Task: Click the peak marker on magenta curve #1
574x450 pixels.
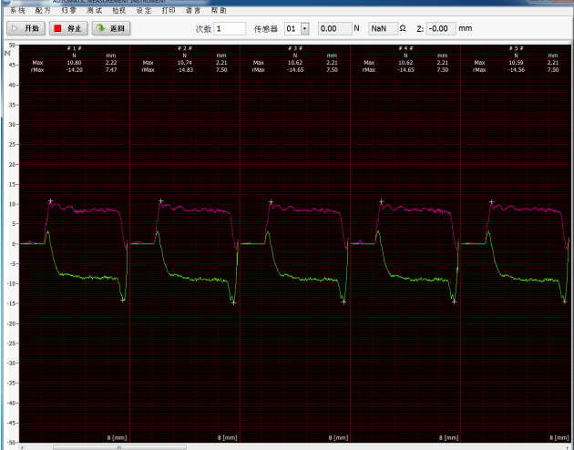Action: 50,201
